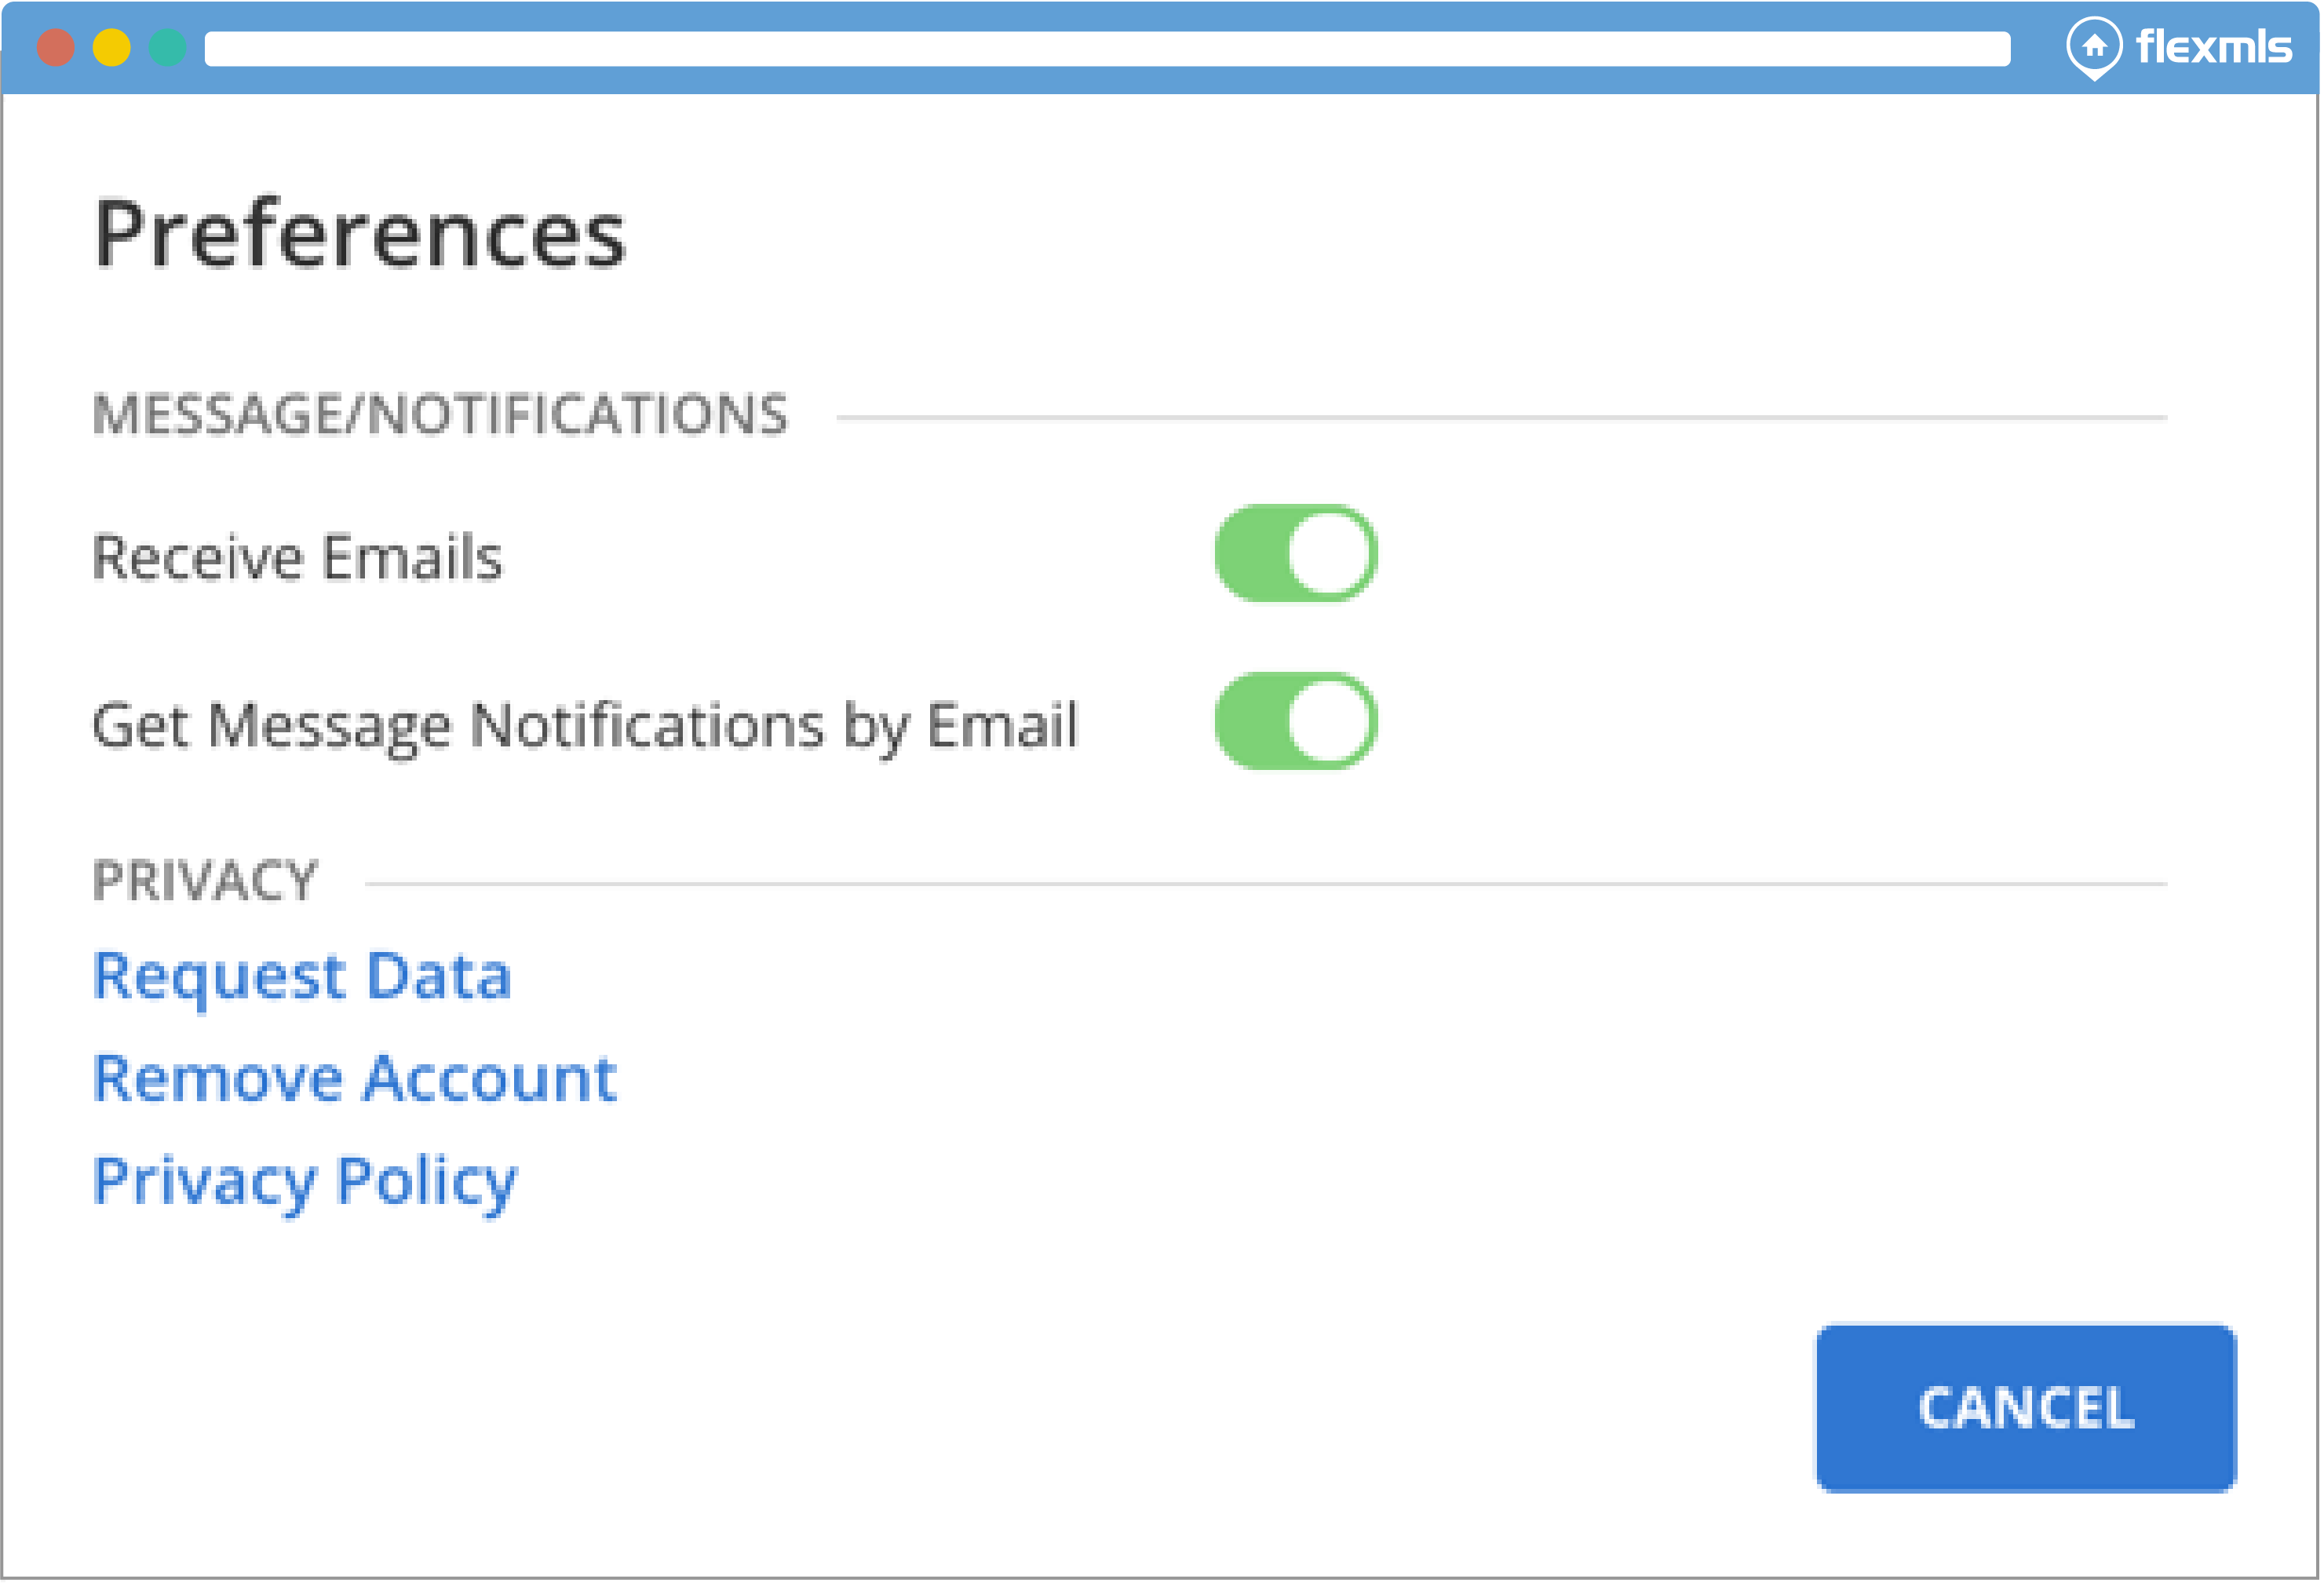Click the Preferences page heading

coord(360,235)
